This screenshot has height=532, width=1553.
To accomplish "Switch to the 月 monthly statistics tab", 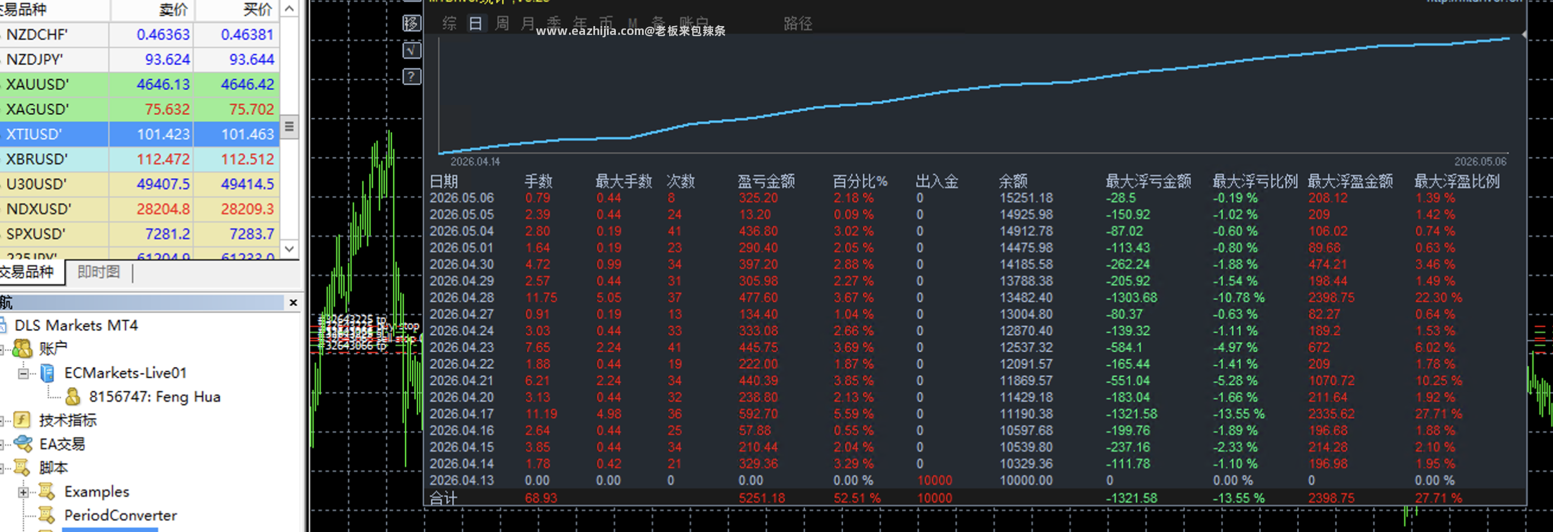I will pyautogui.click(x=528, y=24).
